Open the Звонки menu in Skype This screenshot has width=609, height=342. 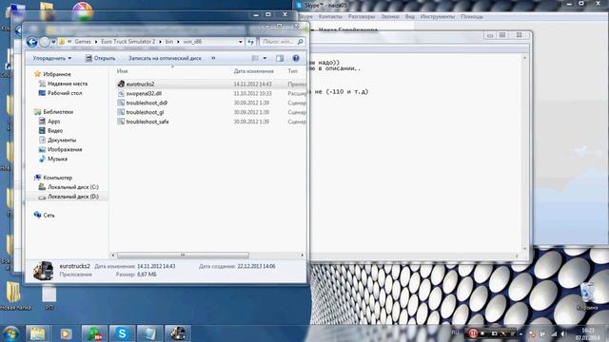(390, 17)
